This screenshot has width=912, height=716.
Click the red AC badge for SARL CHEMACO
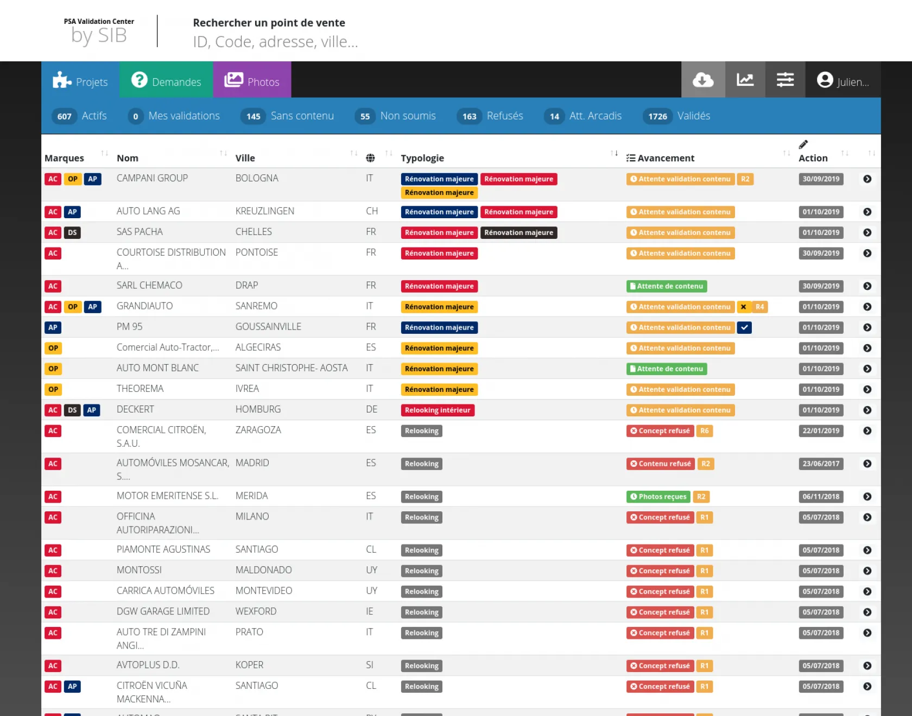(x=53, y=287)
